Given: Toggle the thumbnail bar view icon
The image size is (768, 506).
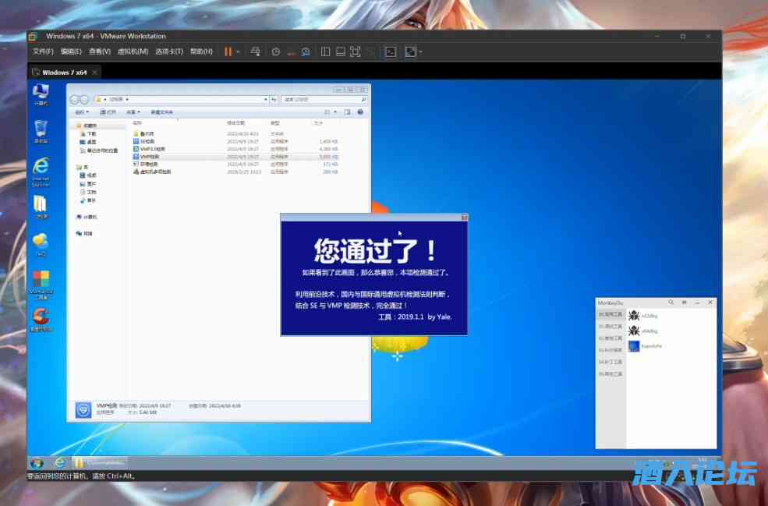Looking at the screenshot, I should 341,52.
